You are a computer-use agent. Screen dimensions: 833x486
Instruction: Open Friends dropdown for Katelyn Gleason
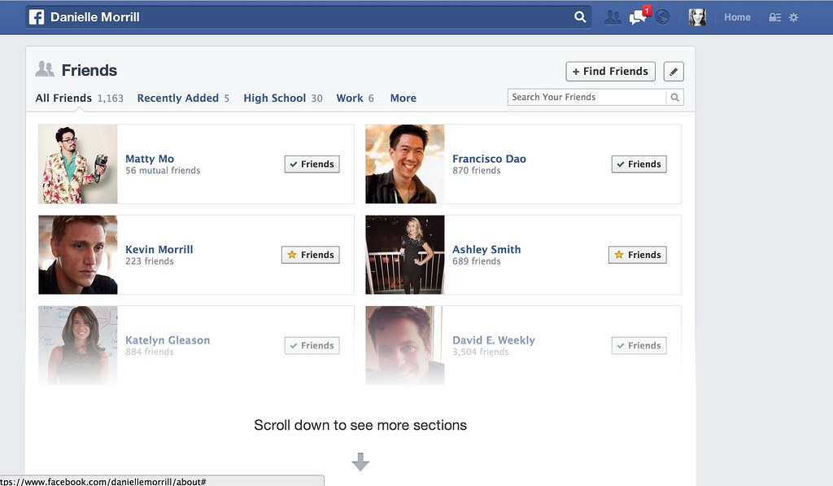click(312, 346)
